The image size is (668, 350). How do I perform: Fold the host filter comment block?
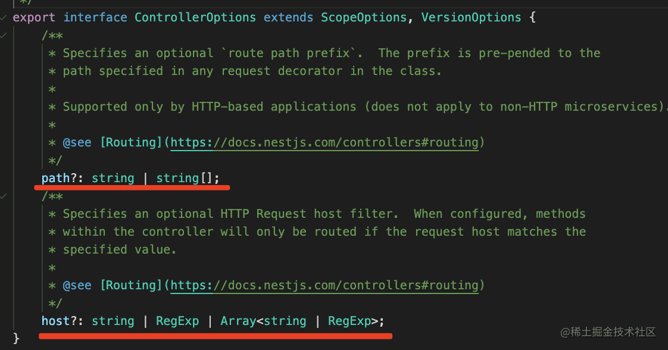pyautogui.click(x=5, y=196)
